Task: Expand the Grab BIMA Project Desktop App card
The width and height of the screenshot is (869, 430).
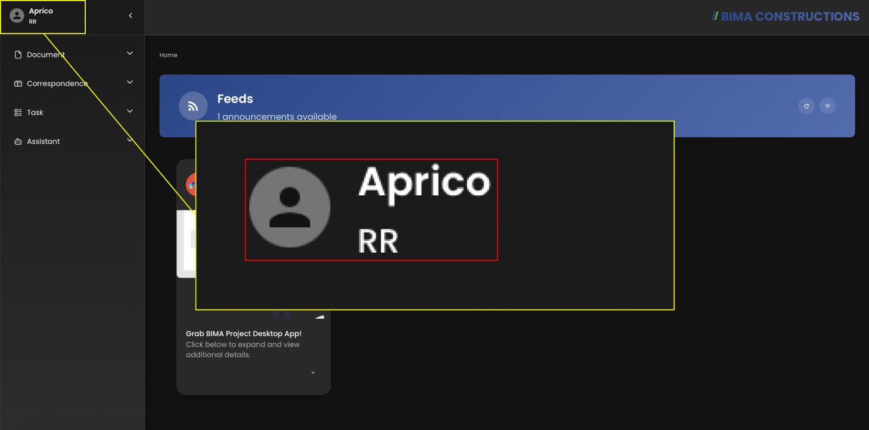Action: (313, 373)
